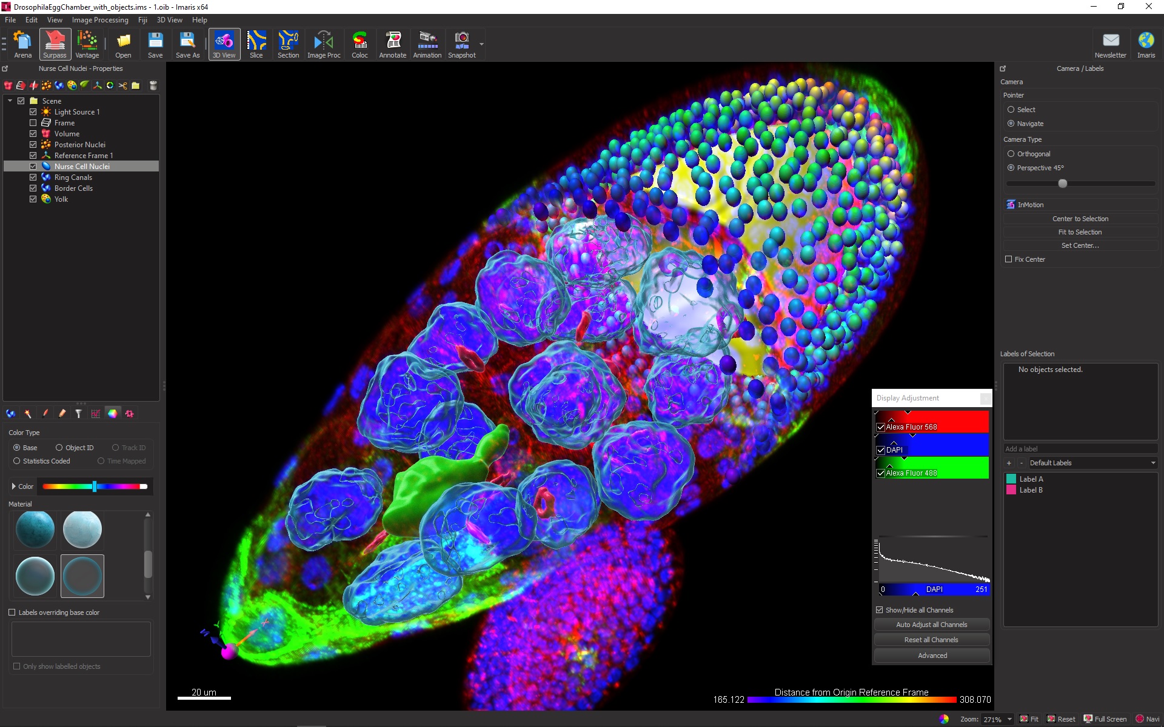Switch to Vantage view icon
The height and width of the screenshot is (727, 1164).
point(87,44)
